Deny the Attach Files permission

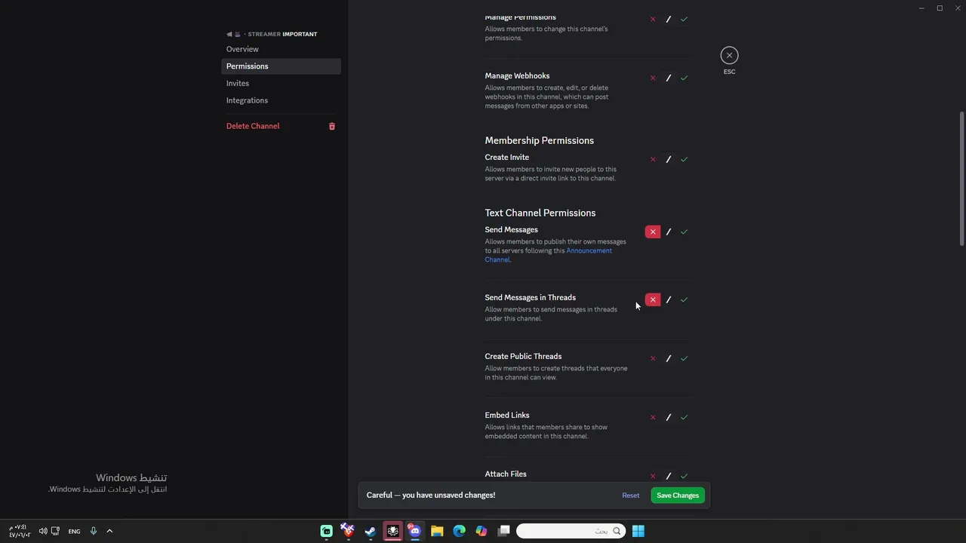point(653,476)
